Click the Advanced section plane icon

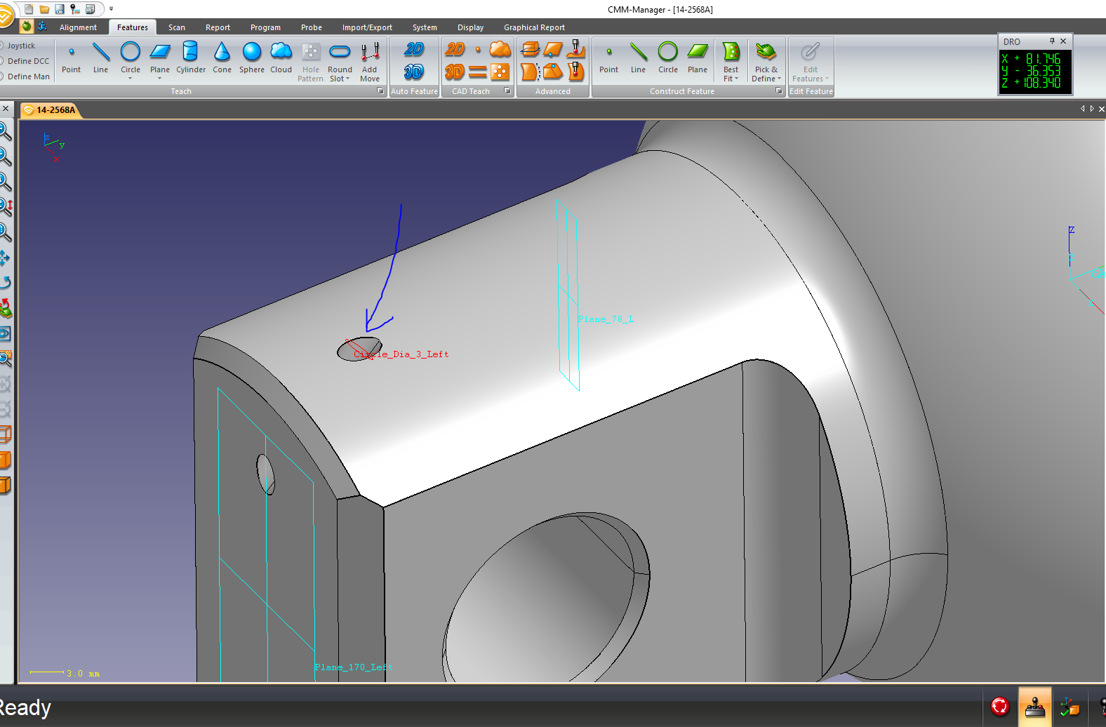(x=531, y=49)
